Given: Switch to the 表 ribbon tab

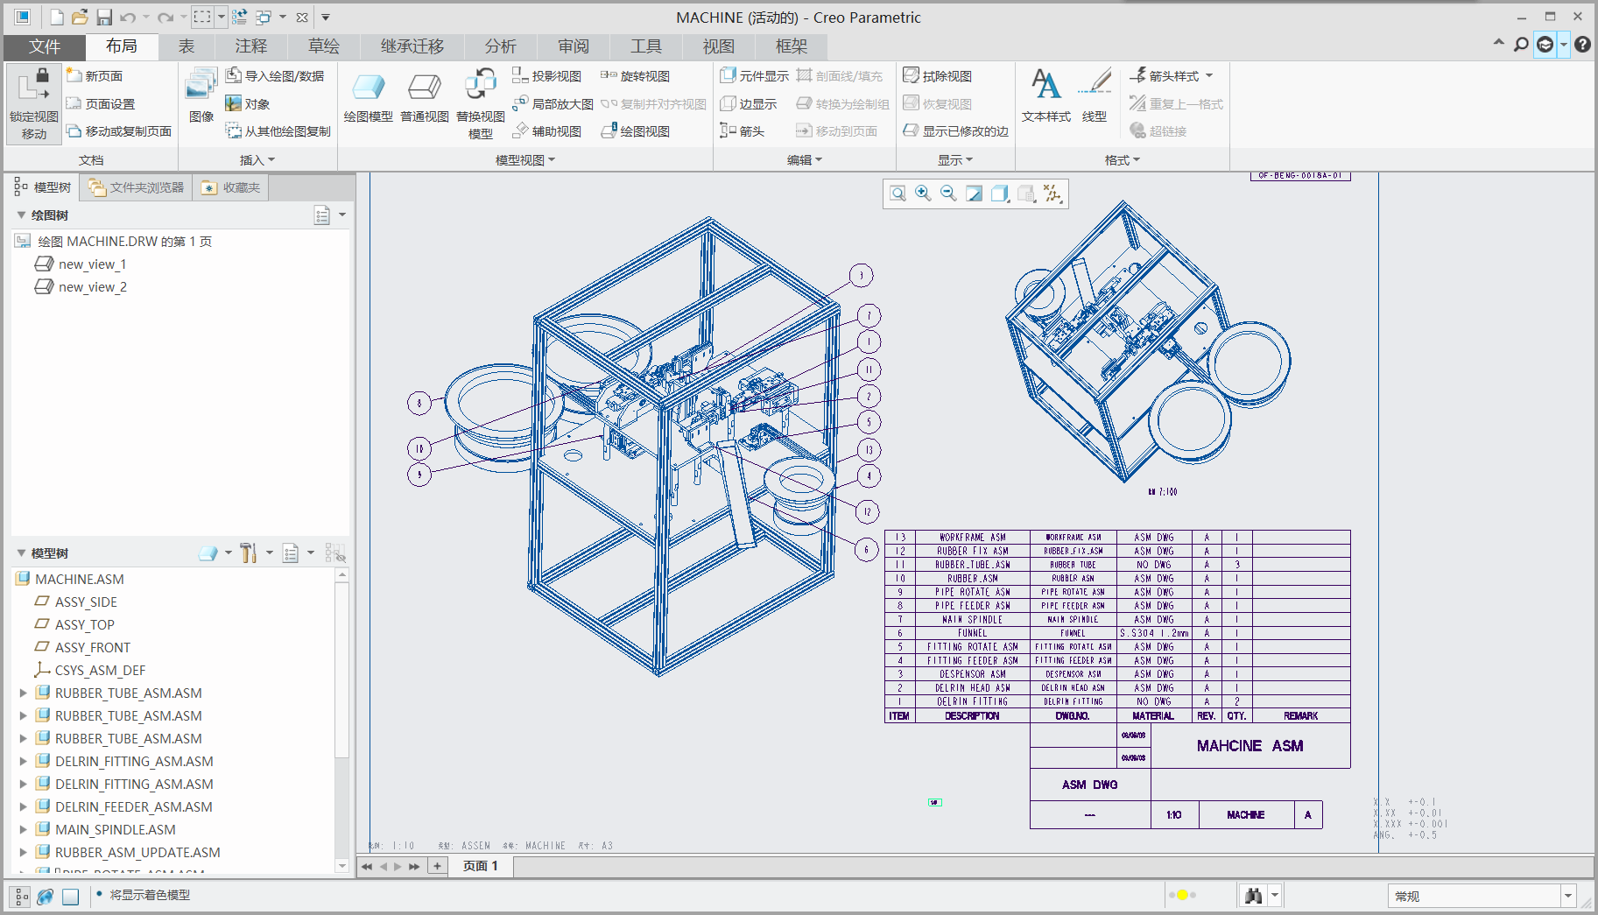Looking at the screenshot, I should click(187, 46).
